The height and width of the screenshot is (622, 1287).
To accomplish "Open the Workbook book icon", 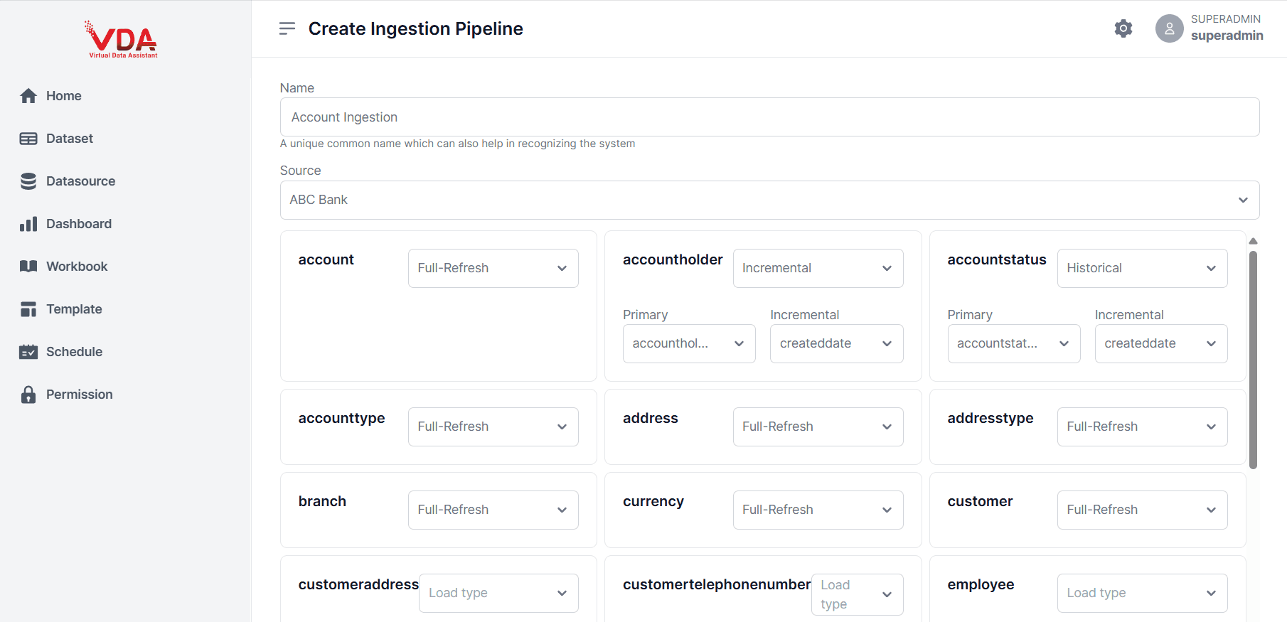I will tap(28, 267).
